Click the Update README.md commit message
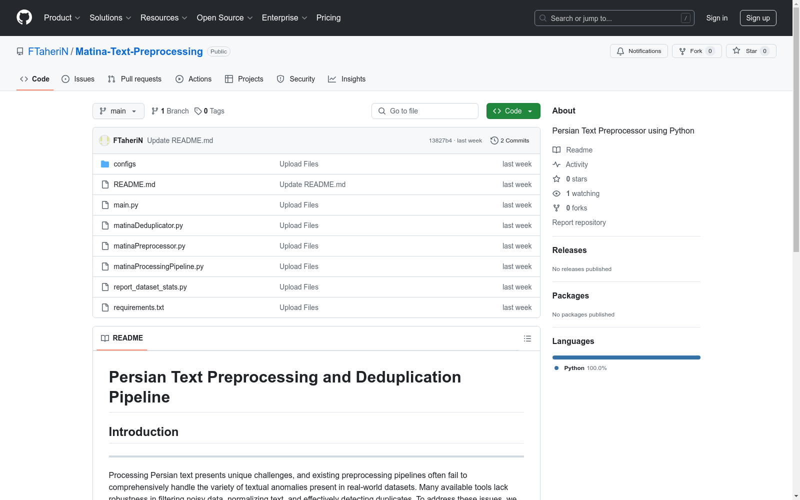 [180, 140]
